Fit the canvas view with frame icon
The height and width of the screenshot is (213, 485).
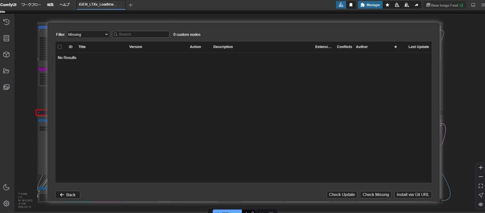point(481,186)
